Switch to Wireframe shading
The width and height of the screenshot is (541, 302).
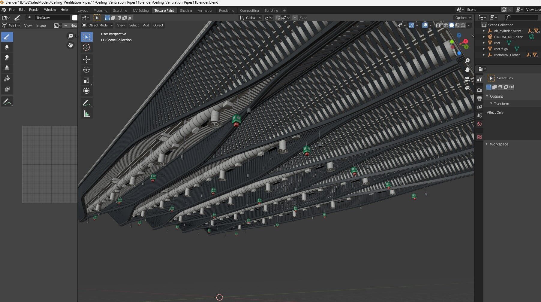coord(446,25)
